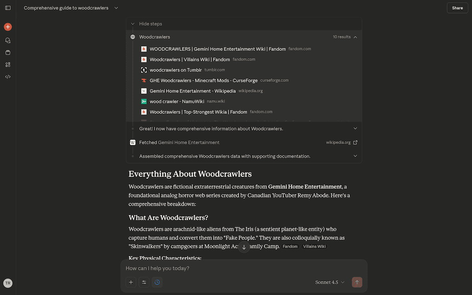
Task: Click the 'How can I help you today?' input
Action: (x=244, y=268)
